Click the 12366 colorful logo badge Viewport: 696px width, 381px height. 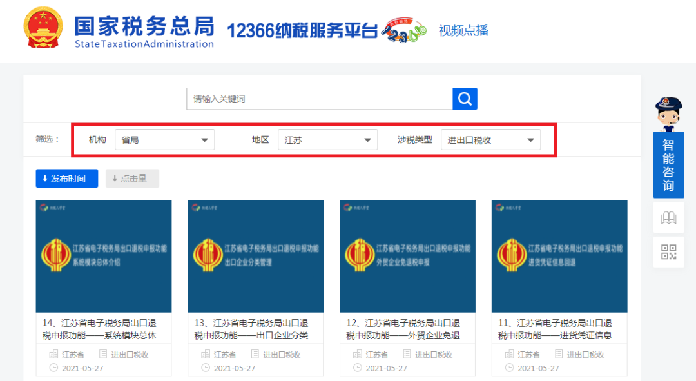click(x=404, y=31)
